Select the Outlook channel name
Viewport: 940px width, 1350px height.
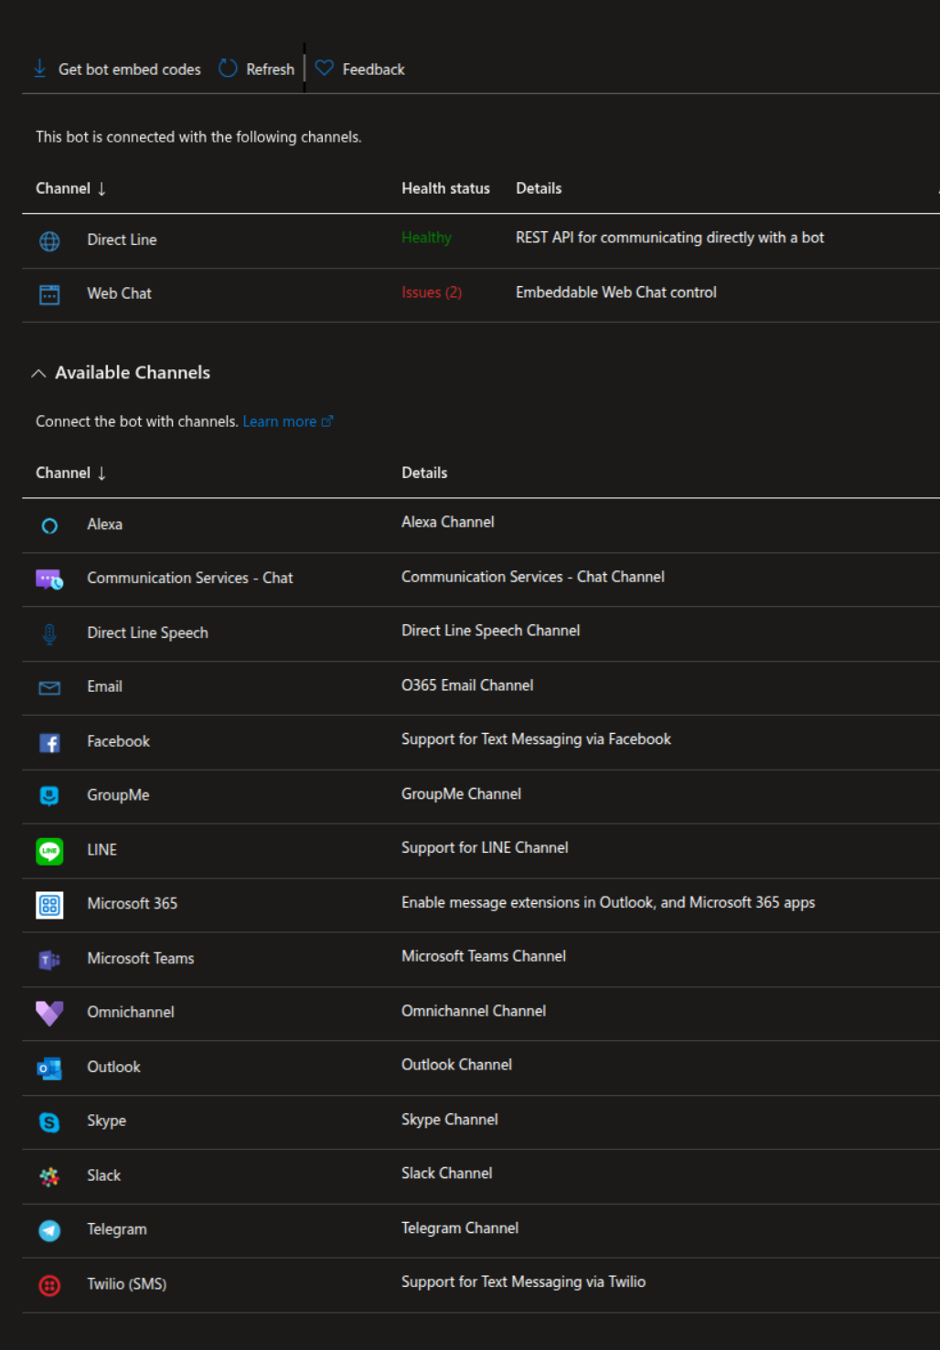tap(113, 1067)
